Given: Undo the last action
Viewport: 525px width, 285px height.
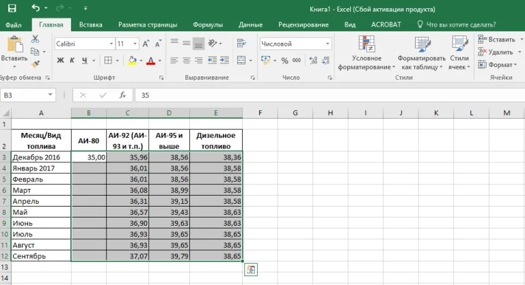Looking at the screenshot, I should coord(36,7).
